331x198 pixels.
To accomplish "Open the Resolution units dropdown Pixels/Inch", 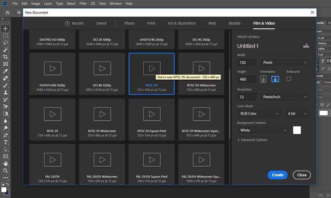I will coord(285,97).
